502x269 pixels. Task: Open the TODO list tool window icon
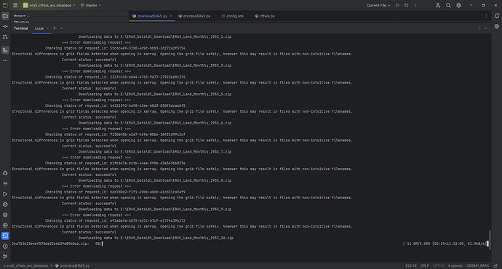coord(5,184)
